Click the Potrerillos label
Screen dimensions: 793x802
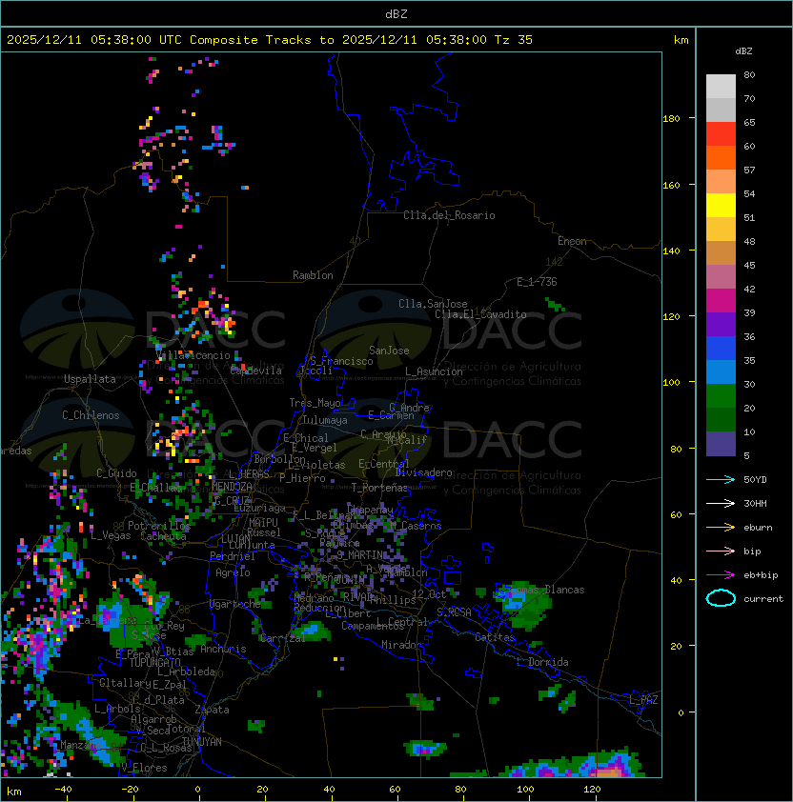pyautogui.click(x=159, y=526)
